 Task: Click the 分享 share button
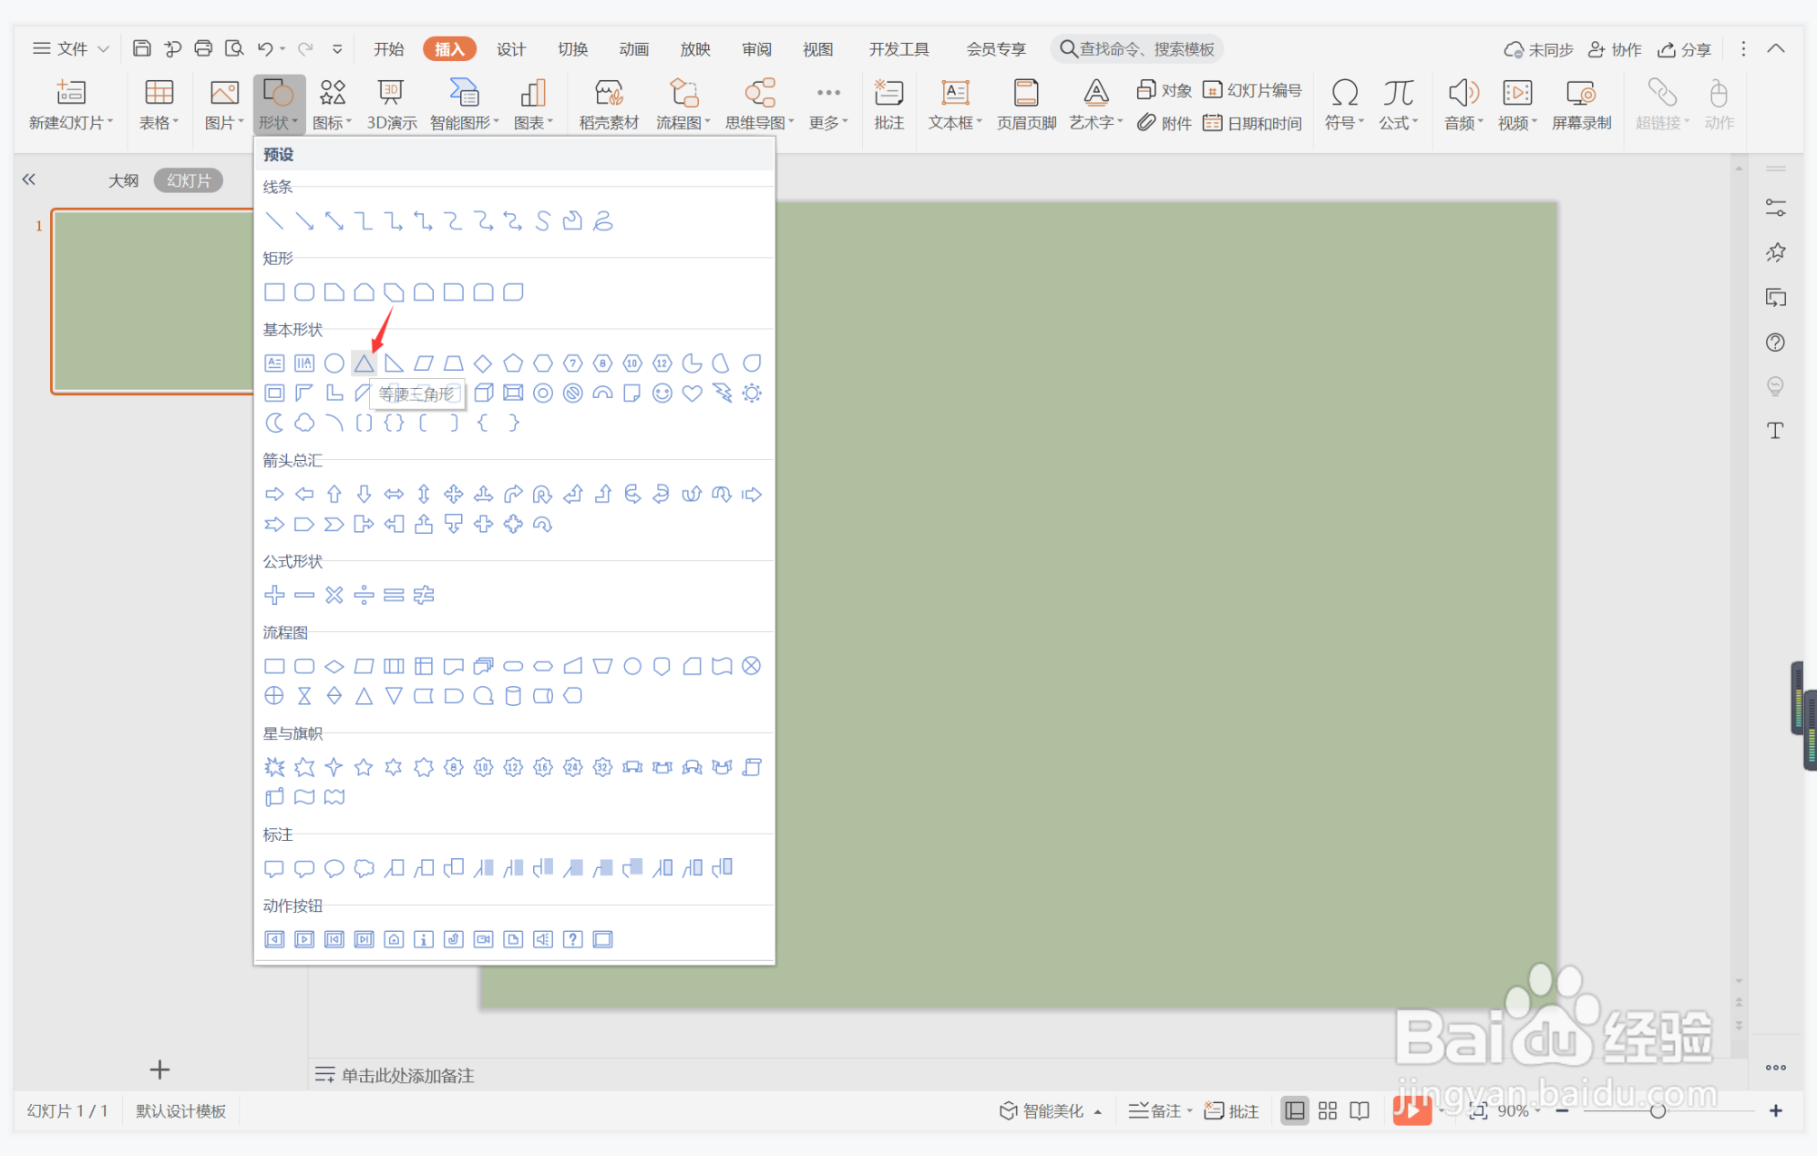[1685, 49]
